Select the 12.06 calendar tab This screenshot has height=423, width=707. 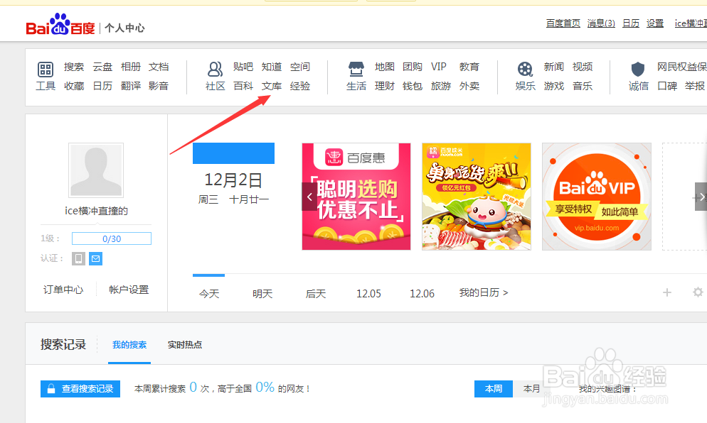click(422, 294)
